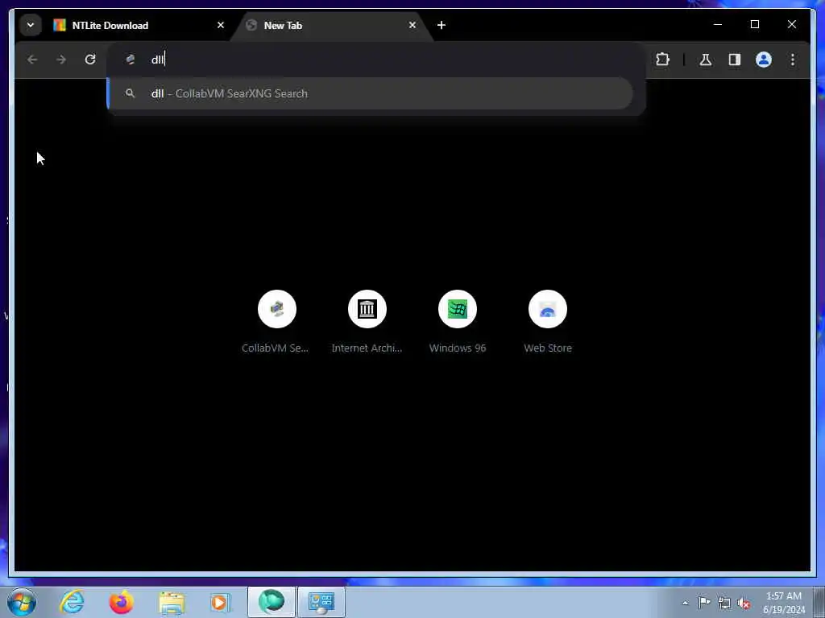Image resolution: width=825 pixels, height=618 pixels.
Task: Open the tab search dropdown arrow
Action: [31, 25]
